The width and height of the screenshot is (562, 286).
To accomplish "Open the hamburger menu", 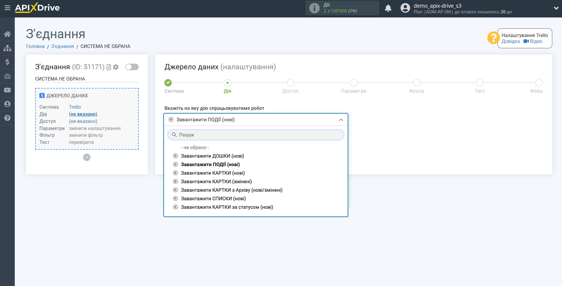I will pyautogui.click(x=7, y=8).
